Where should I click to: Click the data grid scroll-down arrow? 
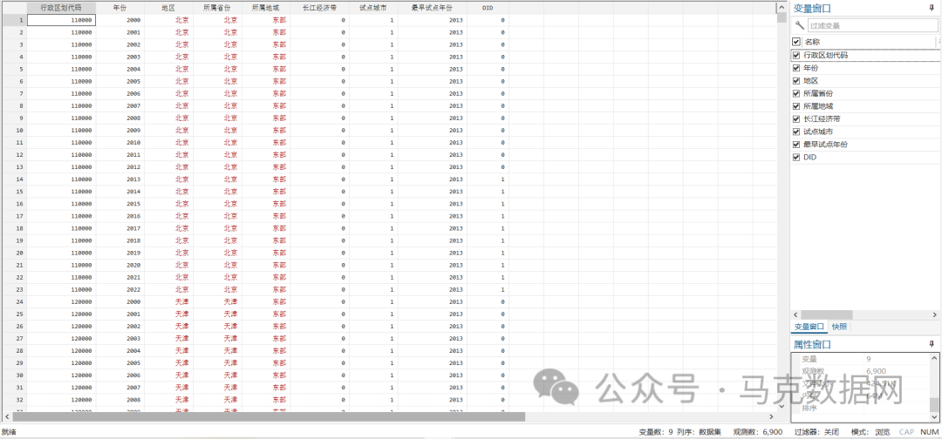782,407
